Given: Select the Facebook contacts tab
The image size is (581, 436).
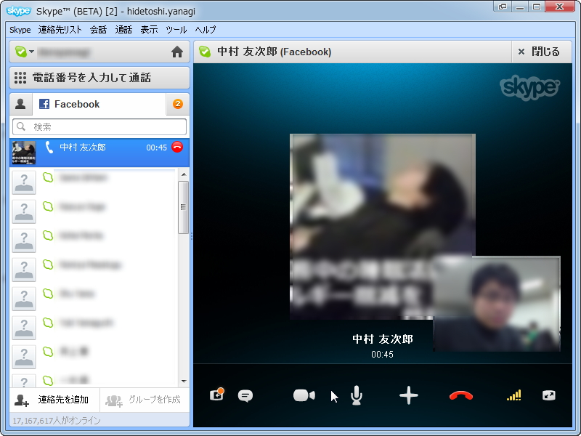Looking at the screenshot, I should 99,104.
